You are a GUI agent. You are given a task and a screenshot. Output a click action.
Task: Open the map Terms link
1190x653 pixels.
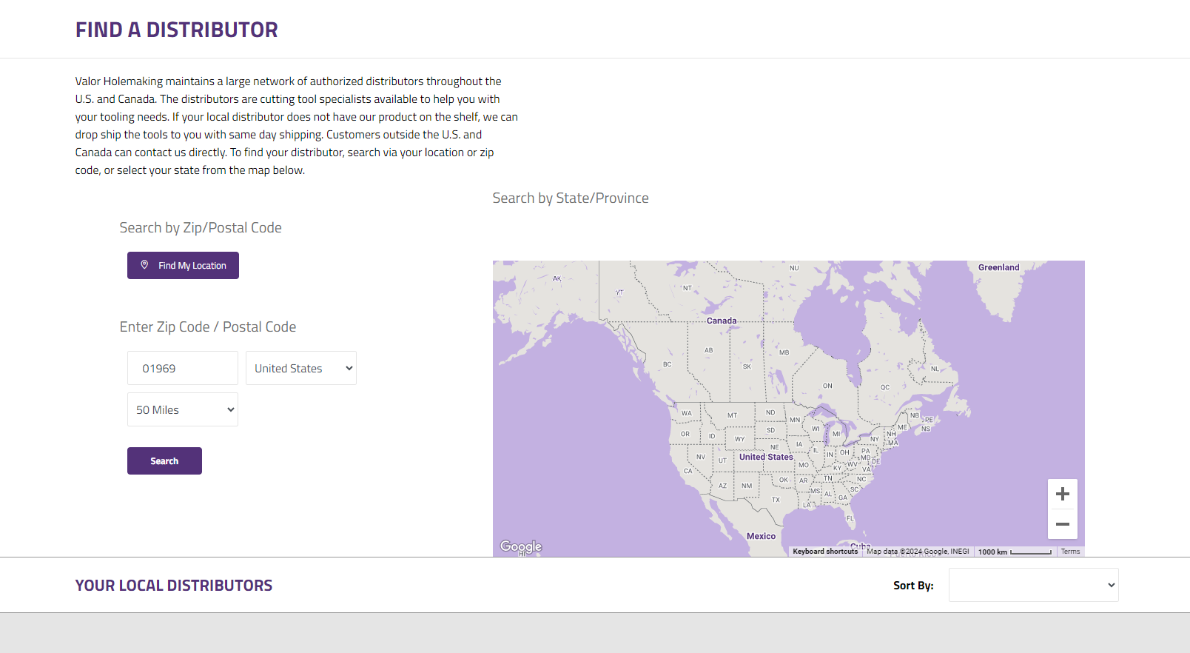[1070, 552]
